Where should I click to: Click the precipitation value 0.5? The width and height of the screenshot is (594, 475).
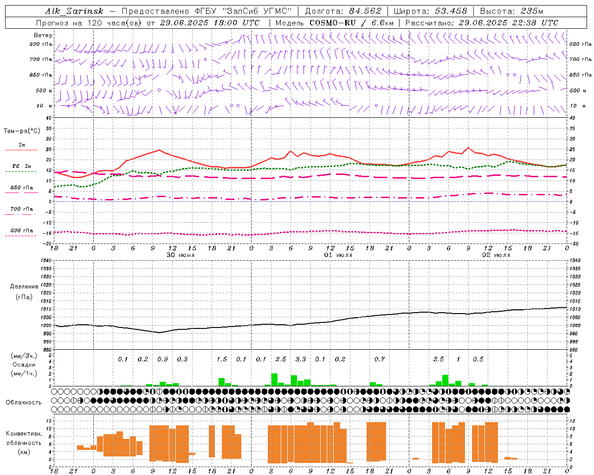(x=478, y=359)
